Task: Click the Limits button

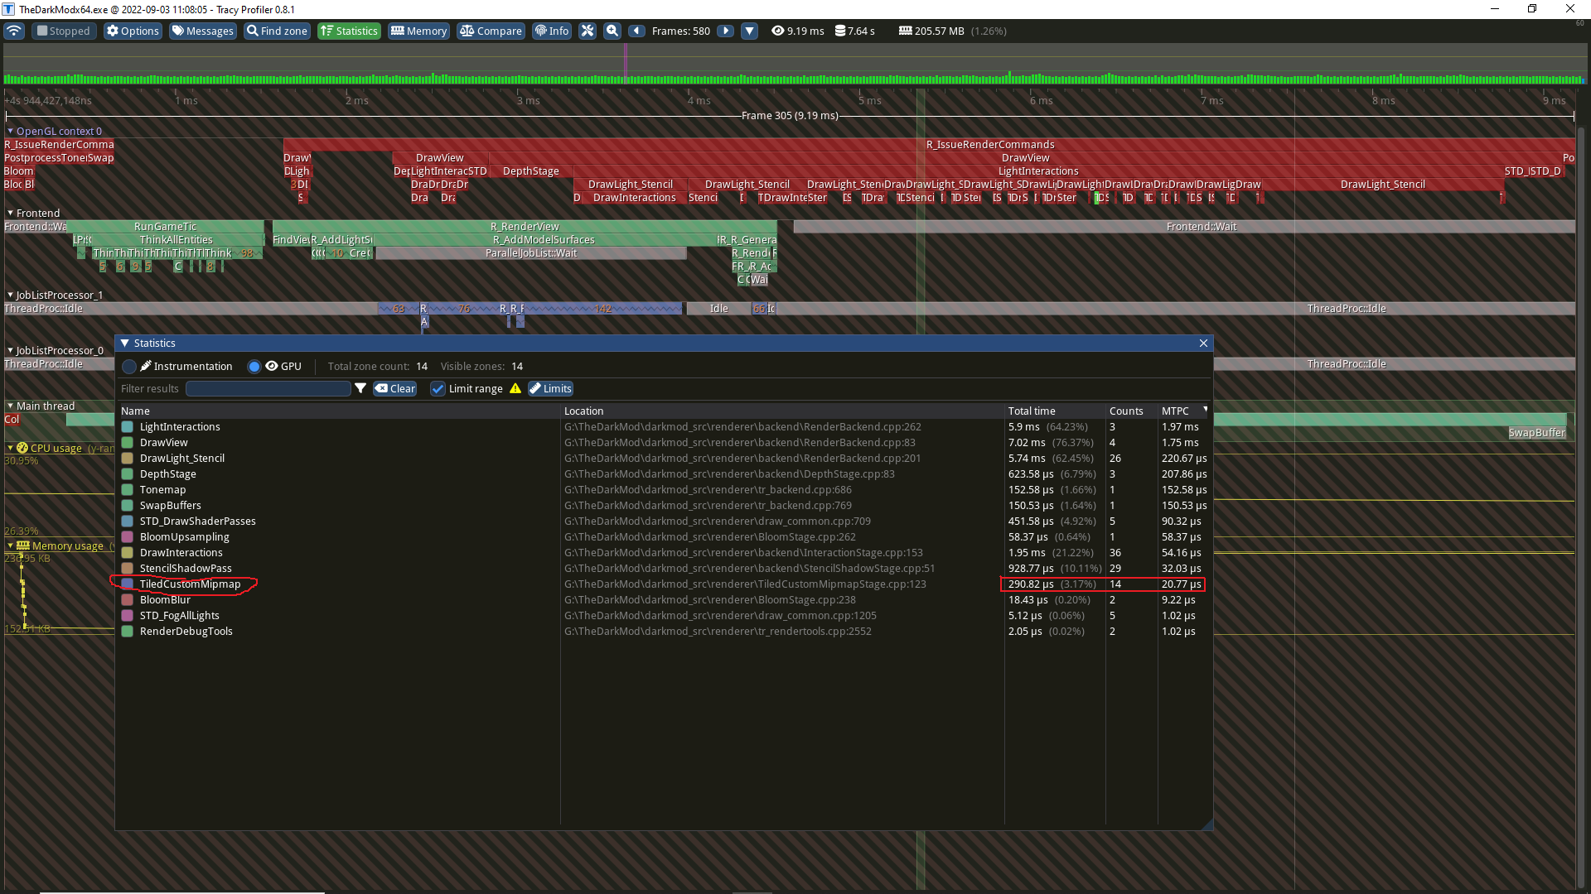Action: point(550,388)
